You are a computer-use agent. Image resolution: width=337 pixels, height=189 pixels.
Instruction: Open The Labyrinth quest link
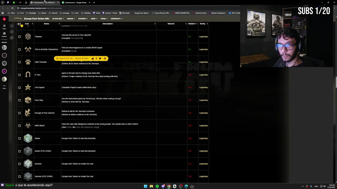(x=77, y=38)
